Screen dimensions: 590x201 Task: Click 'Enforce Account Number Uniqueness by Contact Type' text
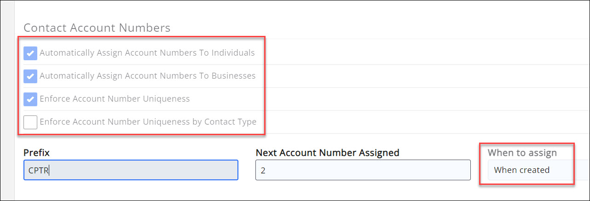[x=148, y=122]
